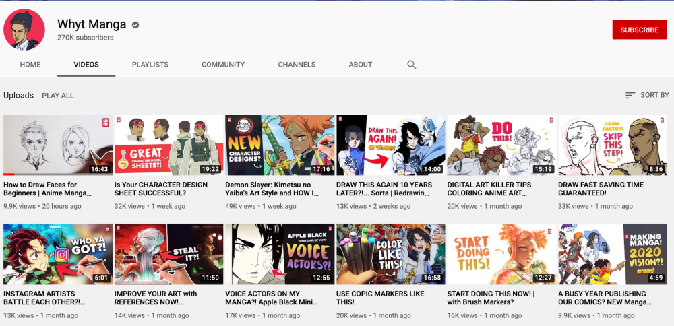Switch to the Home tab

click(x=30, y=65)
